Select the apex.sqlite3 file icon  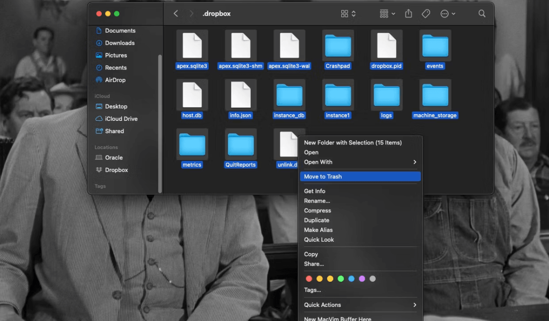tap(192, 46)
